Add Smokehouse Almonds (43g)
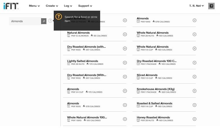Image resolution: width=220 pixels, height=129 pixels. point(194,91)
